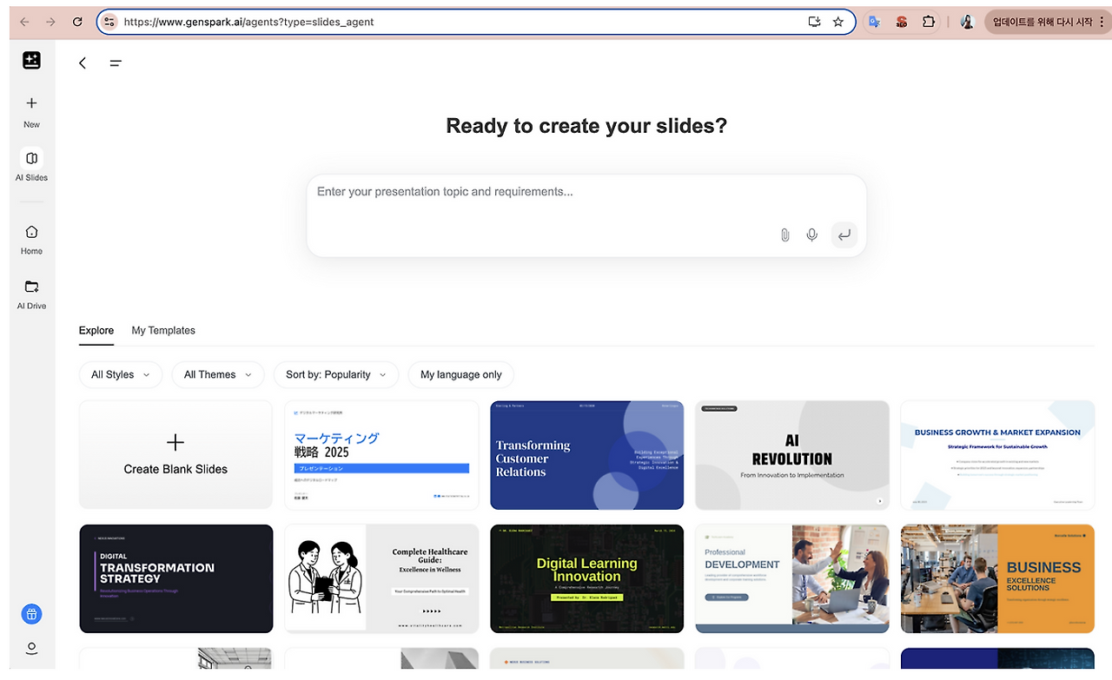Open Business Growth & Market Expansion template
The height and width of the screenshot is (680, 1112).
click(997, 455)
